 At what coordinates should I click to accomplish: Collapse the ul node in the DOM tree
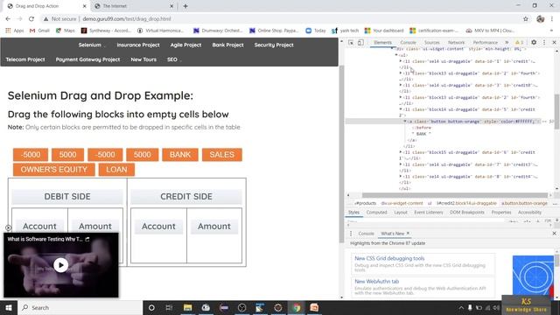(x=396, y=55)
